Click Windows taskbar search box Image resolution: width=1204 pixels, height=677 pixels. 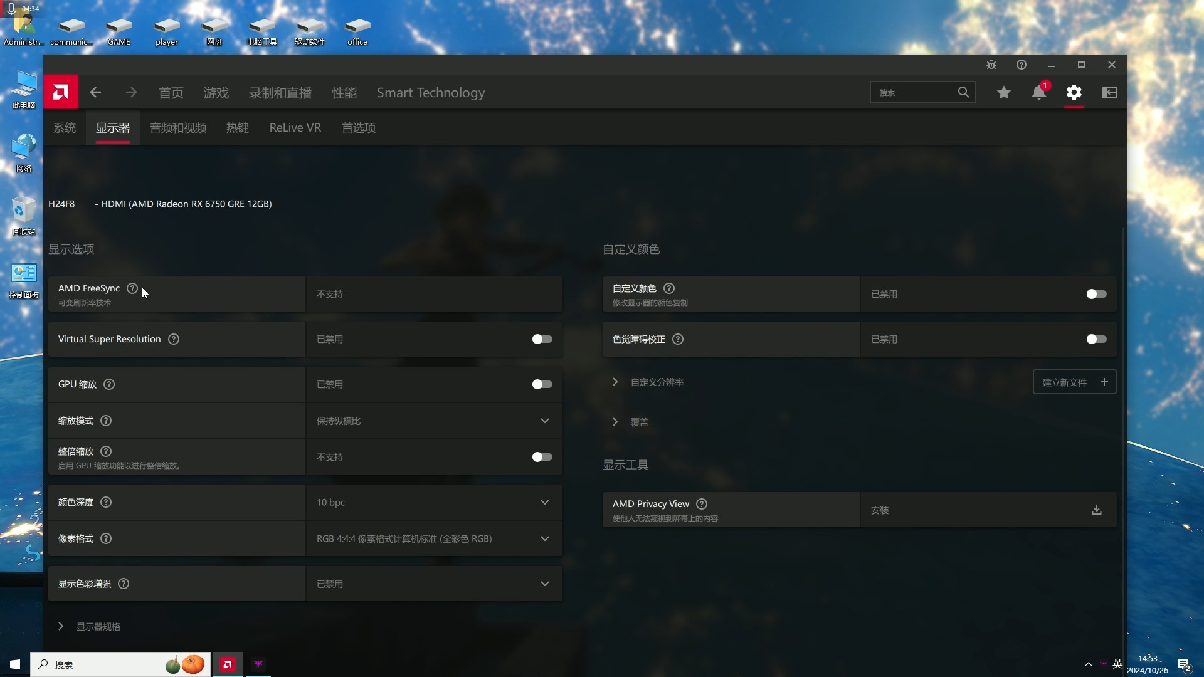click(x=120, y=664)
